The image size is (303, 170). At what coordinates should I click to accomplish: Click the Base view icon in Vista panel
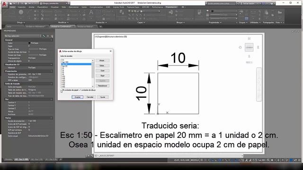click(279, 13)
